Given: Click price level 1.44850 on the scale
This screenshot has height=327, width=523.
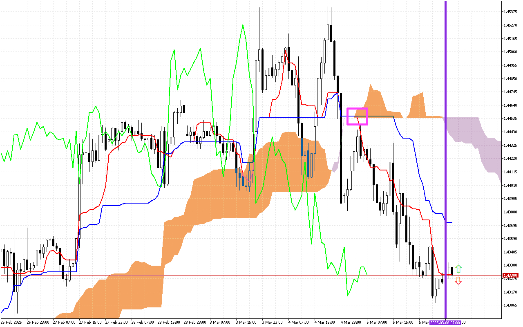Looking at the screenshot, I should 510,79.
